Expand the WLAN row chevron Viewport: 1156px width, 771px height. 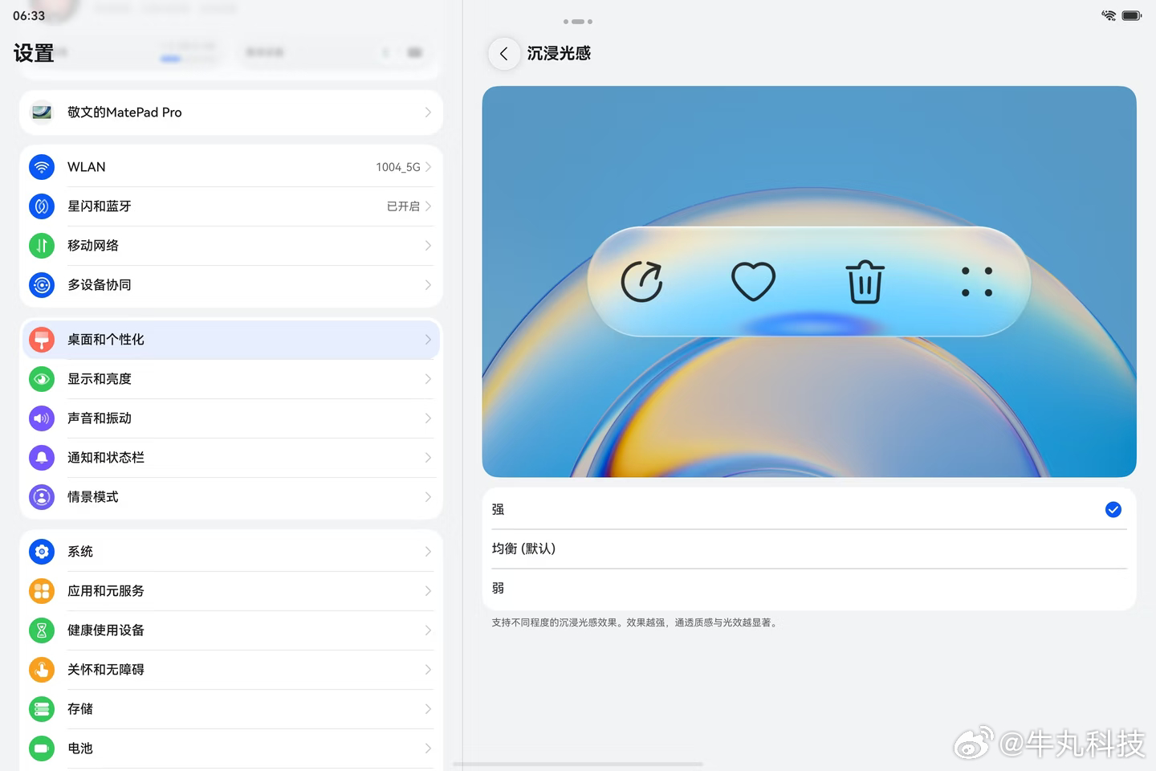pos(428,167)
